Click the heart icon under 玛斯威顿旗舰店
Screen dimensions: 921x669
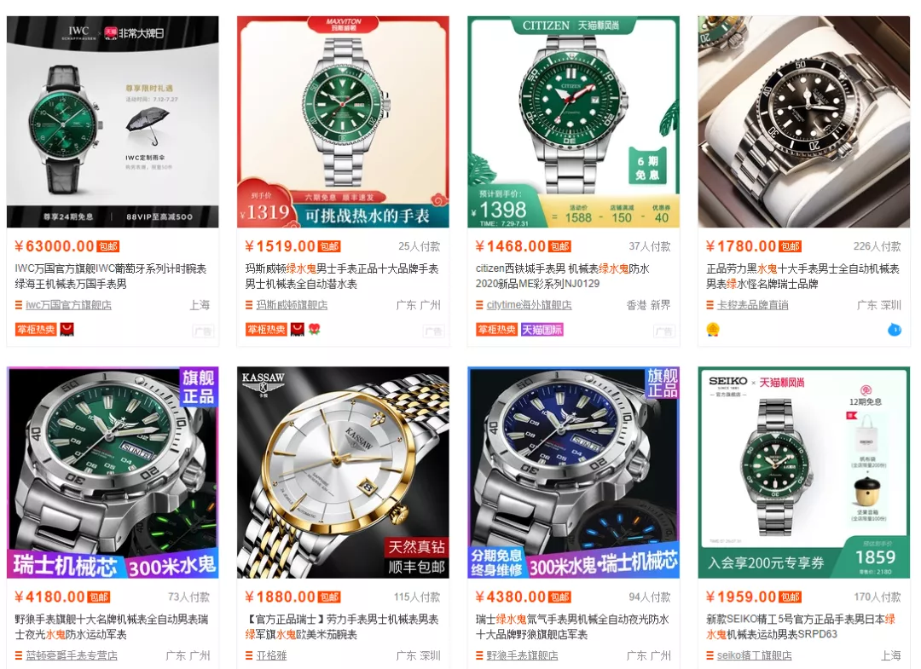314,329
